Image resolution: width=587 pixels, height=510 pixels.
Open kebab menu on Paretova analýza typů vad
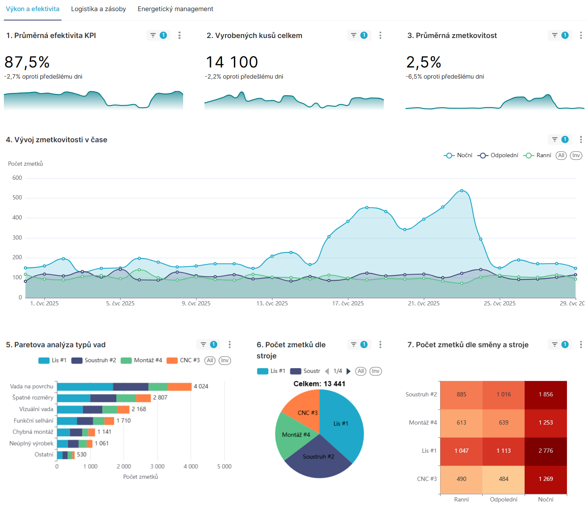230,344
